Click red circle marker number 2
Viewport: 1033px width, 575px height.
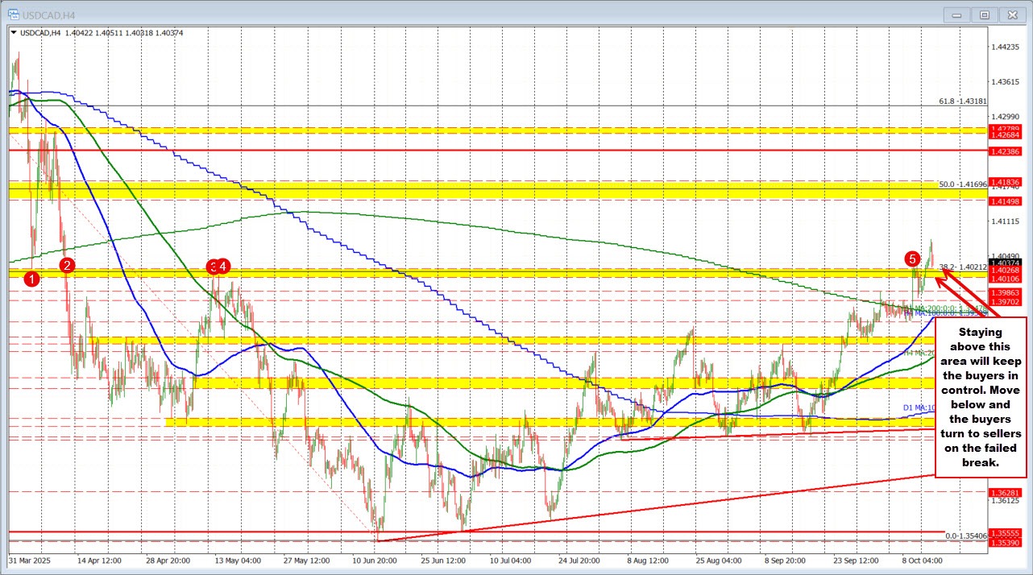click(68, 265)
